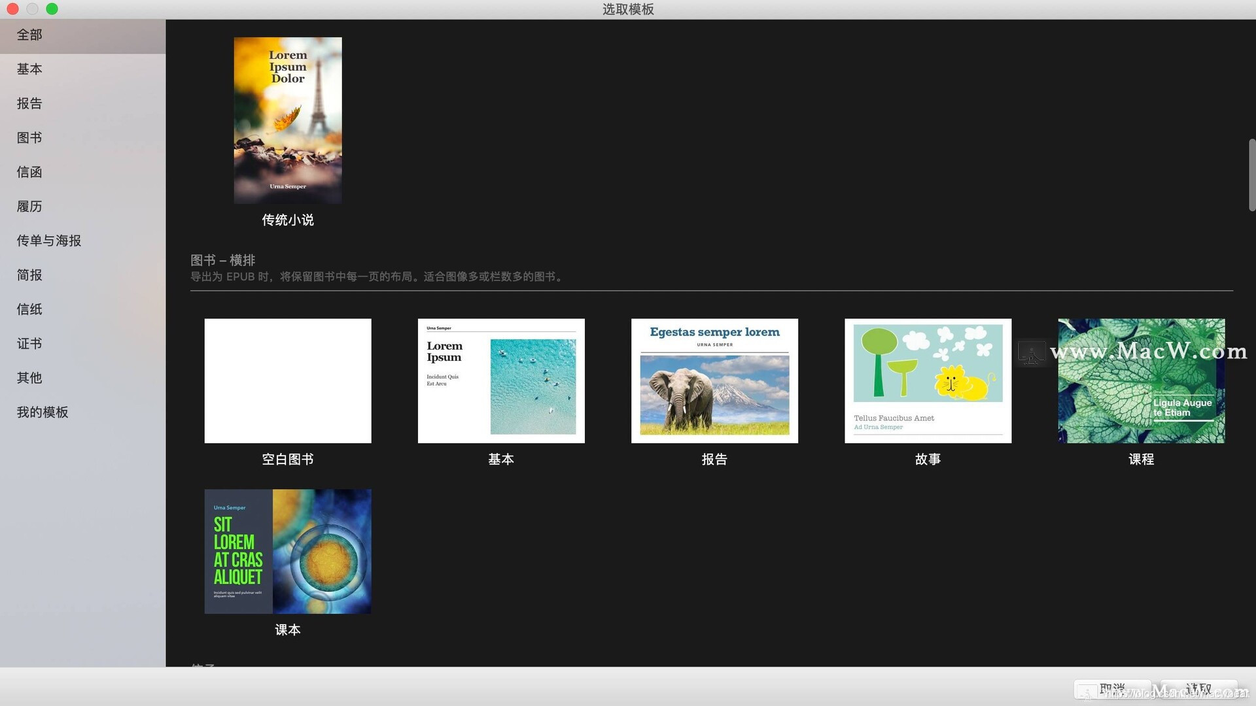Select the 信函 sidebar category

[29, 173]
